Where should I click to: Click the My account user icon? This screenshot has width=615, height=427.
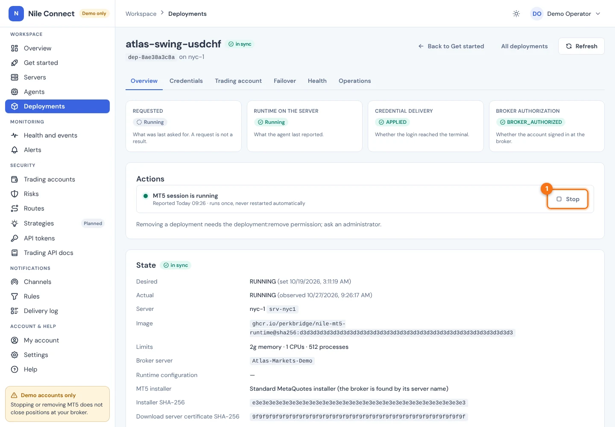tap(15, 340)
